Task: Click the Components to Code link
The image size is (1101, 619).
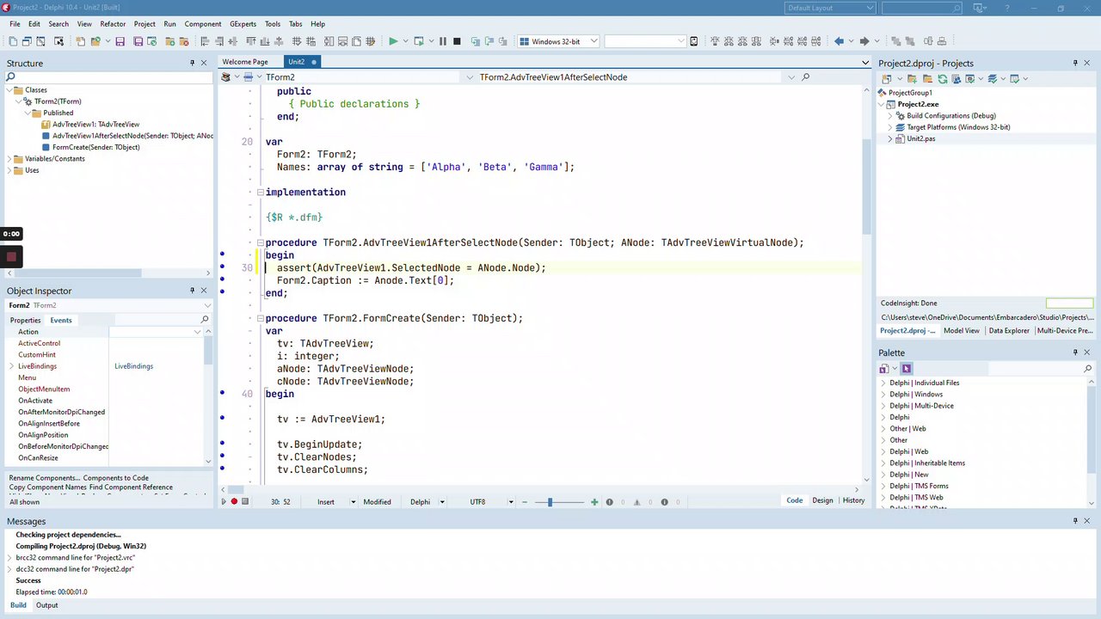Action: click(116, 478)
